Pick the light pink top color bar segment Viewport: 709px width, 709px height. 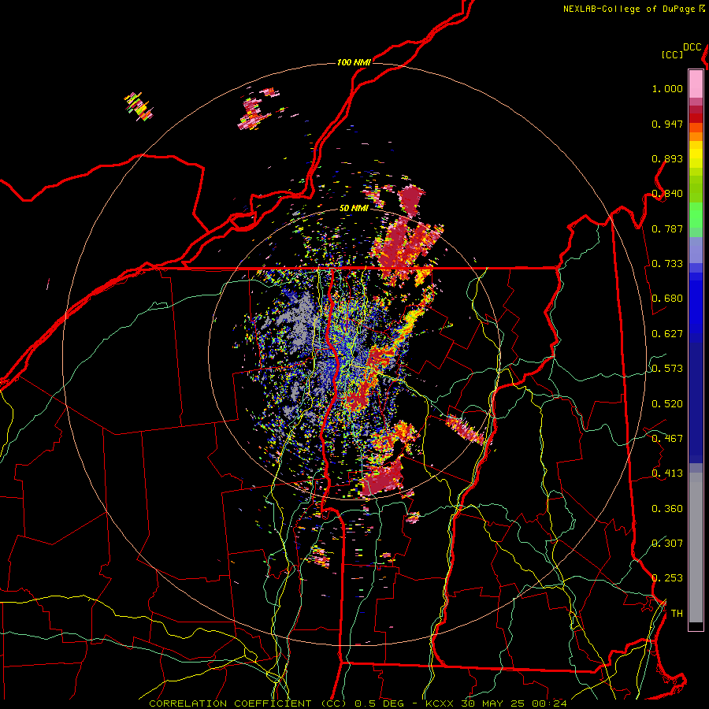pyautogui.click(x=696, y=84)
